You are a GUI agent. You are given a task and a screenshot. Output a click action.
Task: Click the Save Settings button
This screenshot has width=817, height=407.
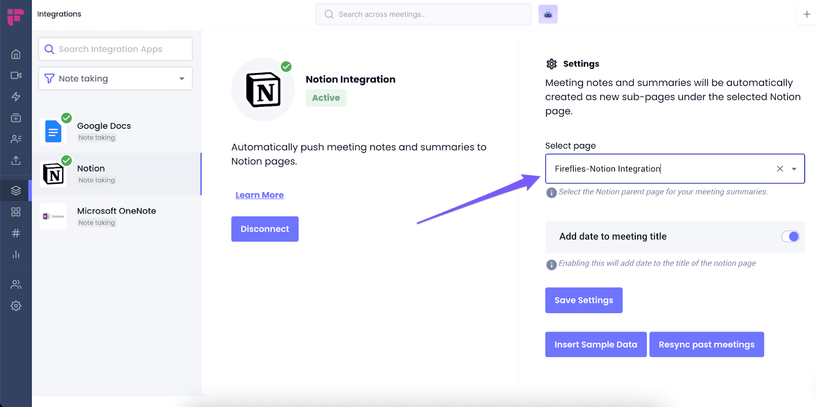[x=584, y=300]
